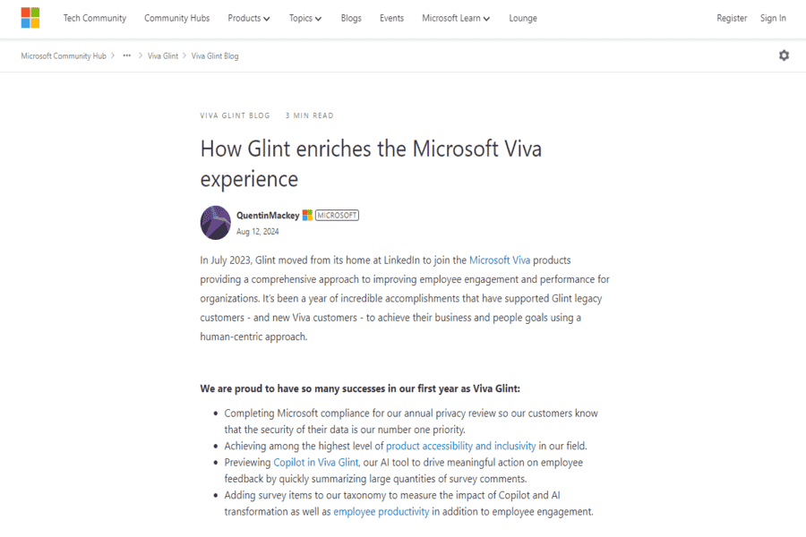Open the settings gear icon
Viewport: 806px width, 537px height.
[x=784, y=55]
